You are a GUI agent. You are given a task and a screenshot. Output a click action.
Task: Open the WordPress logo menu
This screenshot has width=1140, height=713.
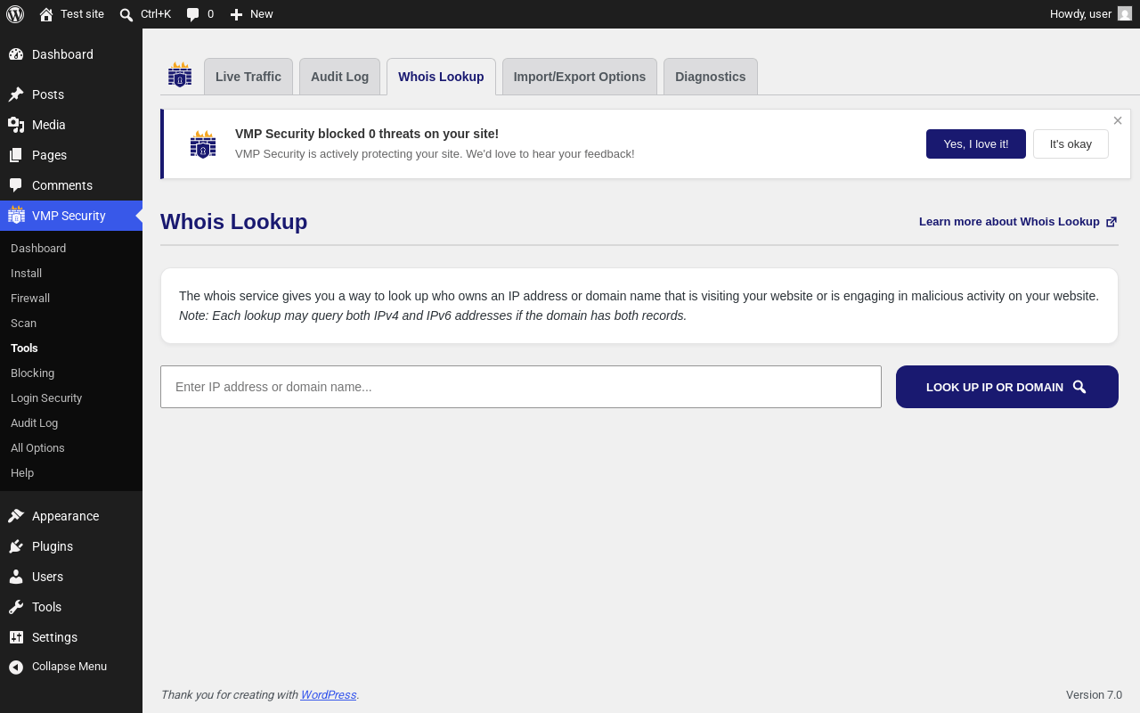pos(15,14)
